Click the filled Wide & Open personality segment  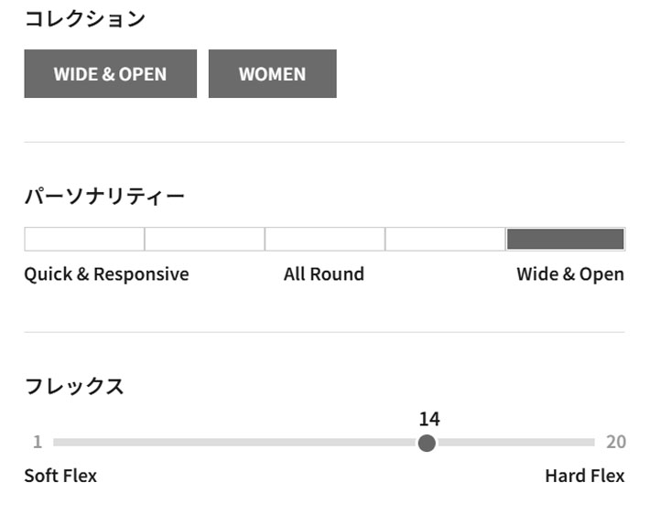point(566,239)
